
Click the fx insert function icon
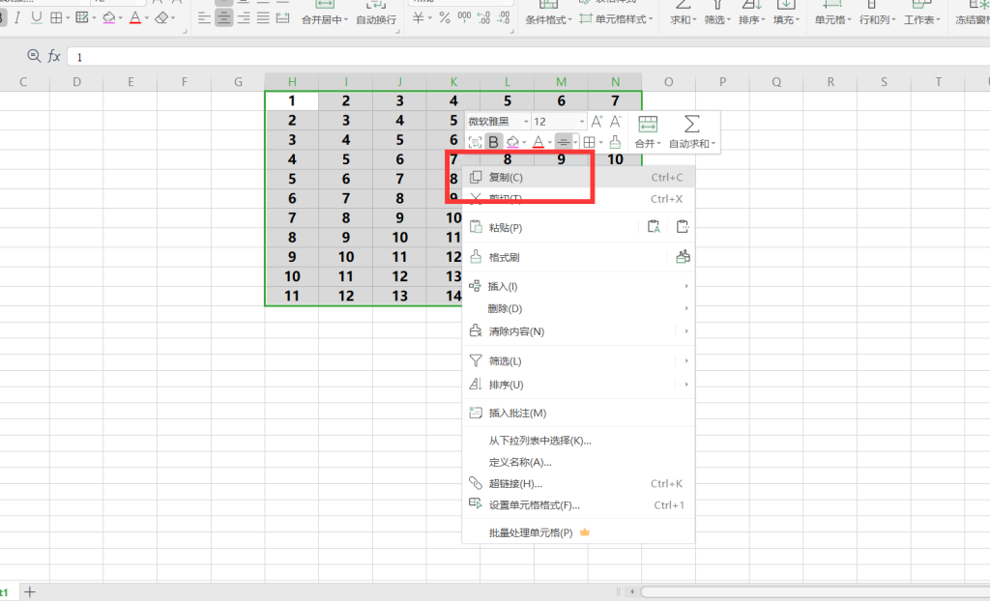[54, 56]
